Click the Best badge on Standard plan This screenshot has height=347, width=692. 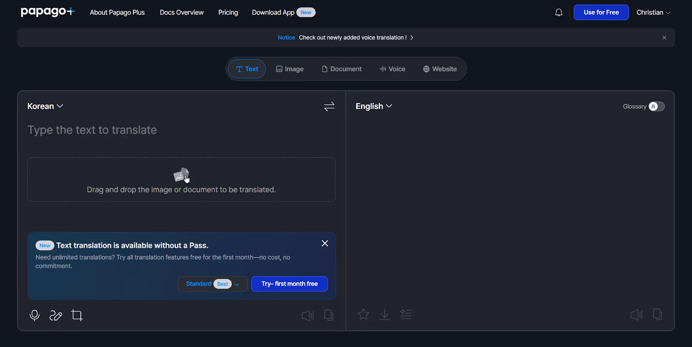tap(223, 284)
